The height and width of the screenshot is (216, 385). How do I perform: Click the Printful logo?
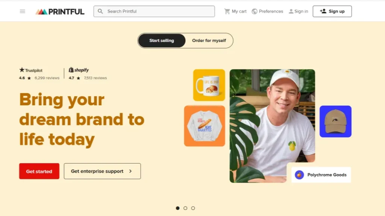pyautogui.click(x=60, y=12)
